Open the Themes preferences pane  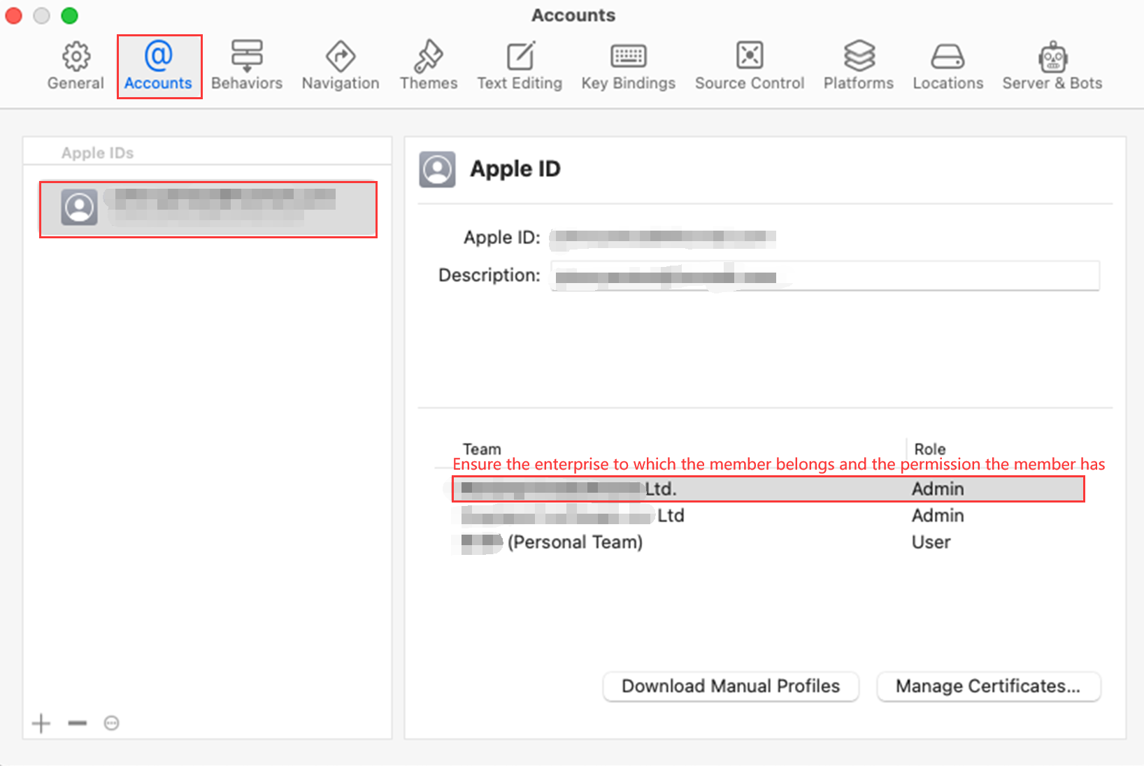click(x=428, y=64)
